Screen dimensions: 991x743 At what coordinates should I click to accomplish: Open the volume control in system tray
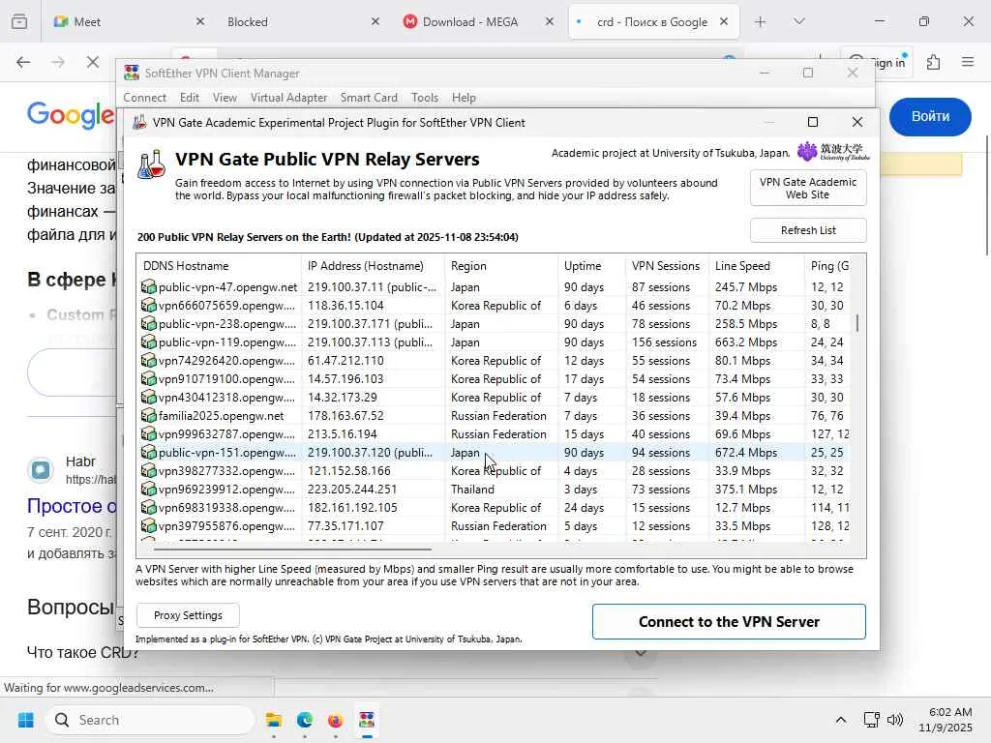pyautogui.click(x=895, y=720)
